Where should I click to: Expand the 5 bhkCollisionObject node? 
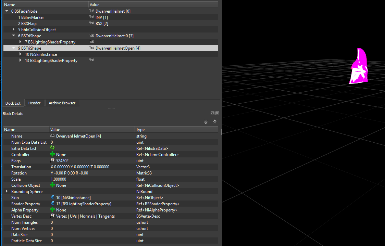(x=13, y=29)
